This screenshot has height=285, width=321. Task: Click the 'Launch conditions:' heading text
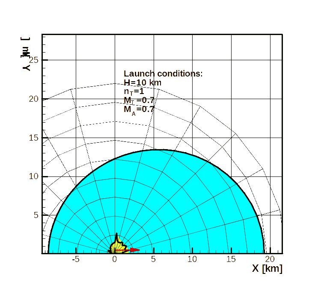[163, 73]
